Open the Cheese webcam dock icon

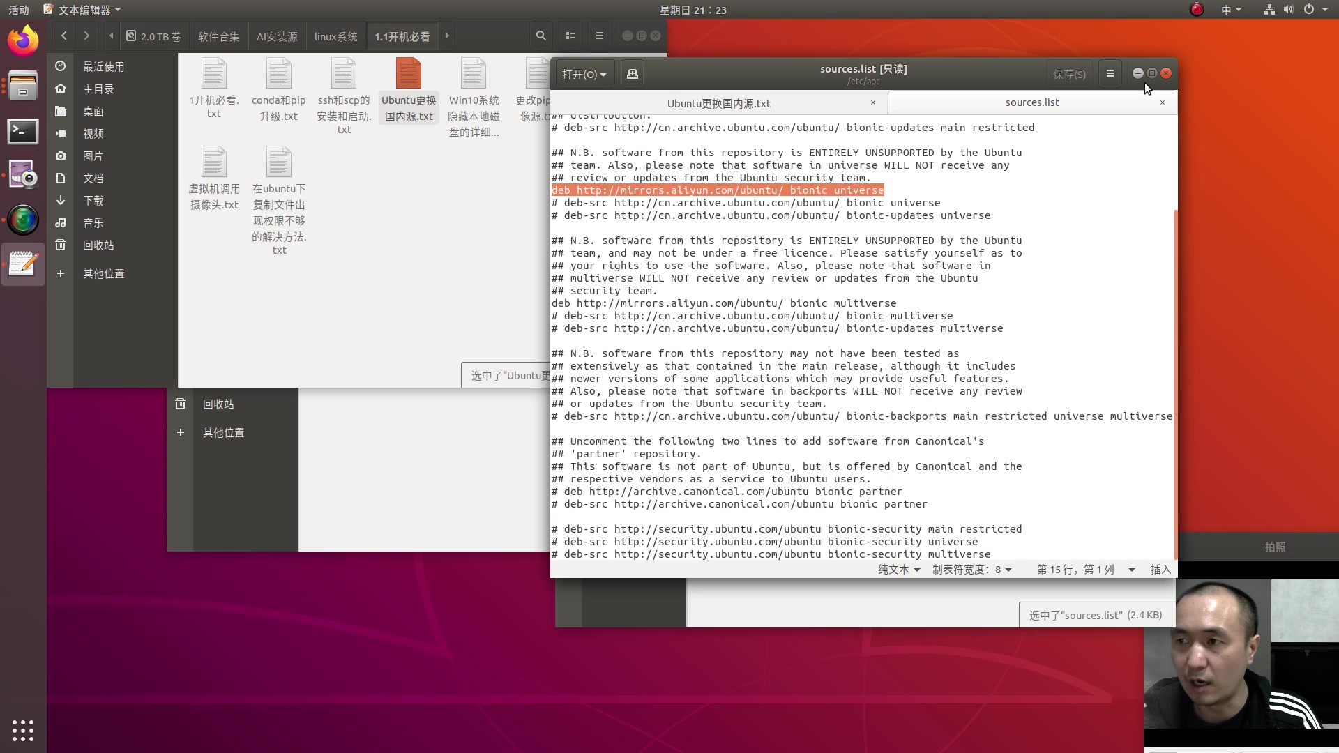tap(23, 175)
